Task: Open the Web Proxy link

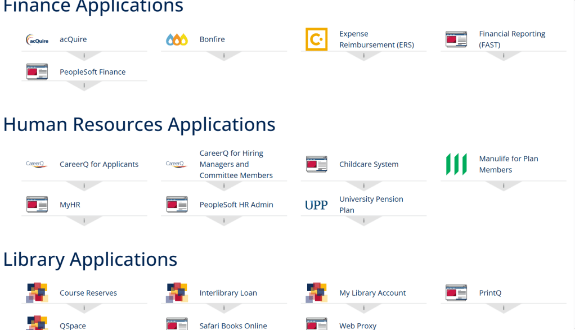Action: coord(358,326)
